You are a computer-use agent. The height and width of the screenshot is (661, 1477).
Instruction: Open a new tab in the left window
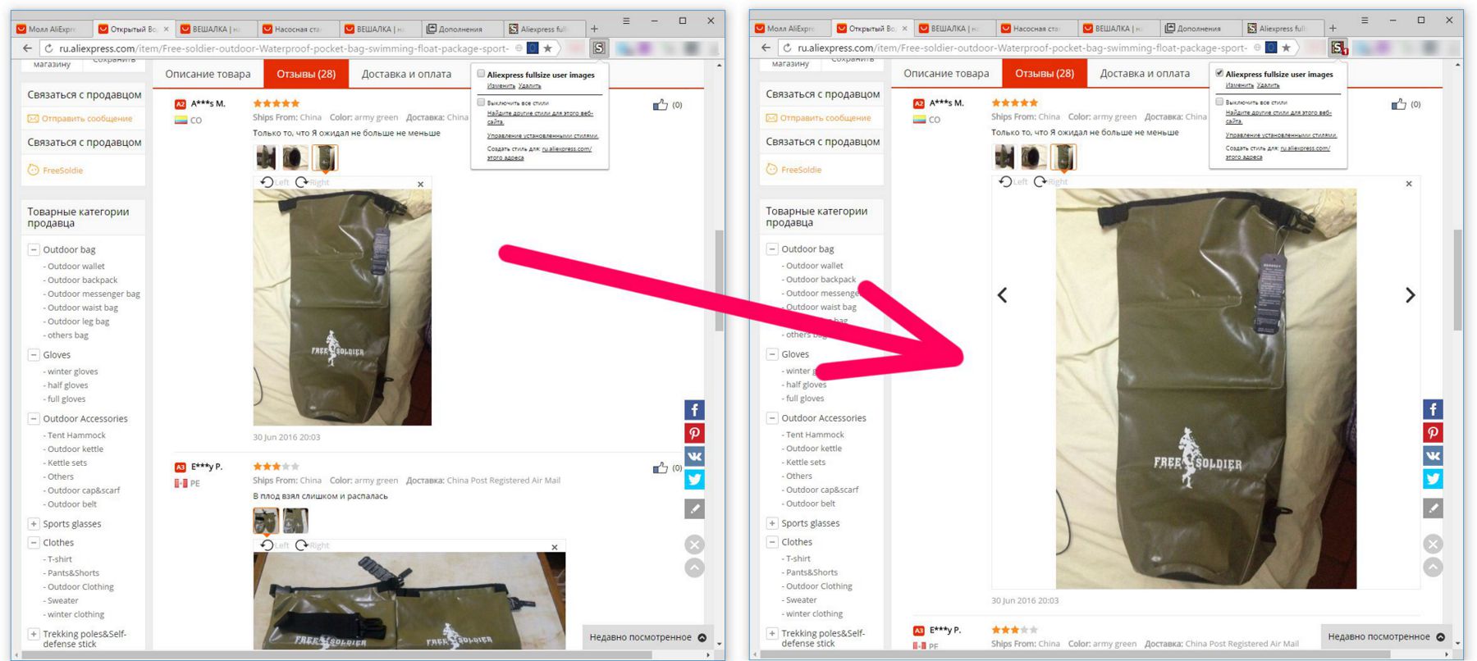pyautogui.click(x=594, y=29)
